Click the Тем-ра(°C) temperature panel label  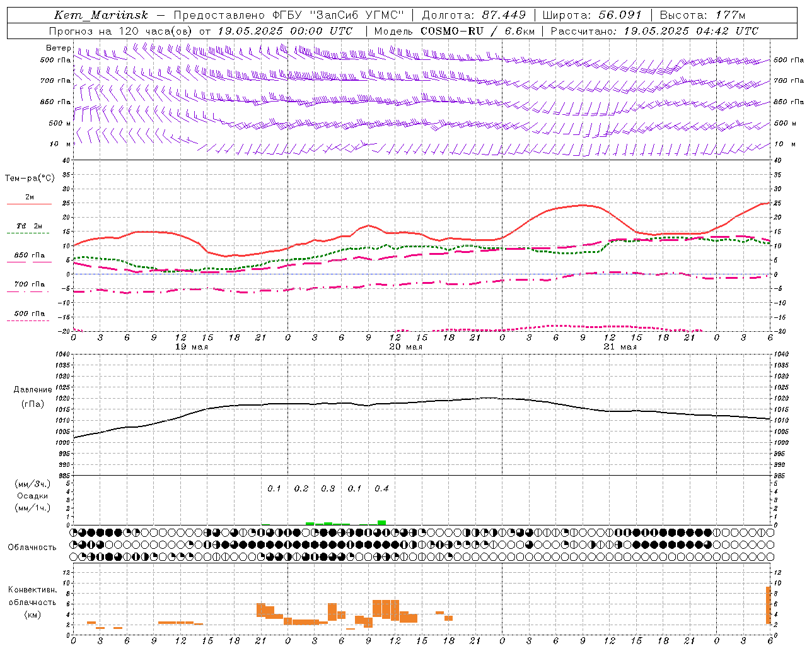click(x=30, y=179)
